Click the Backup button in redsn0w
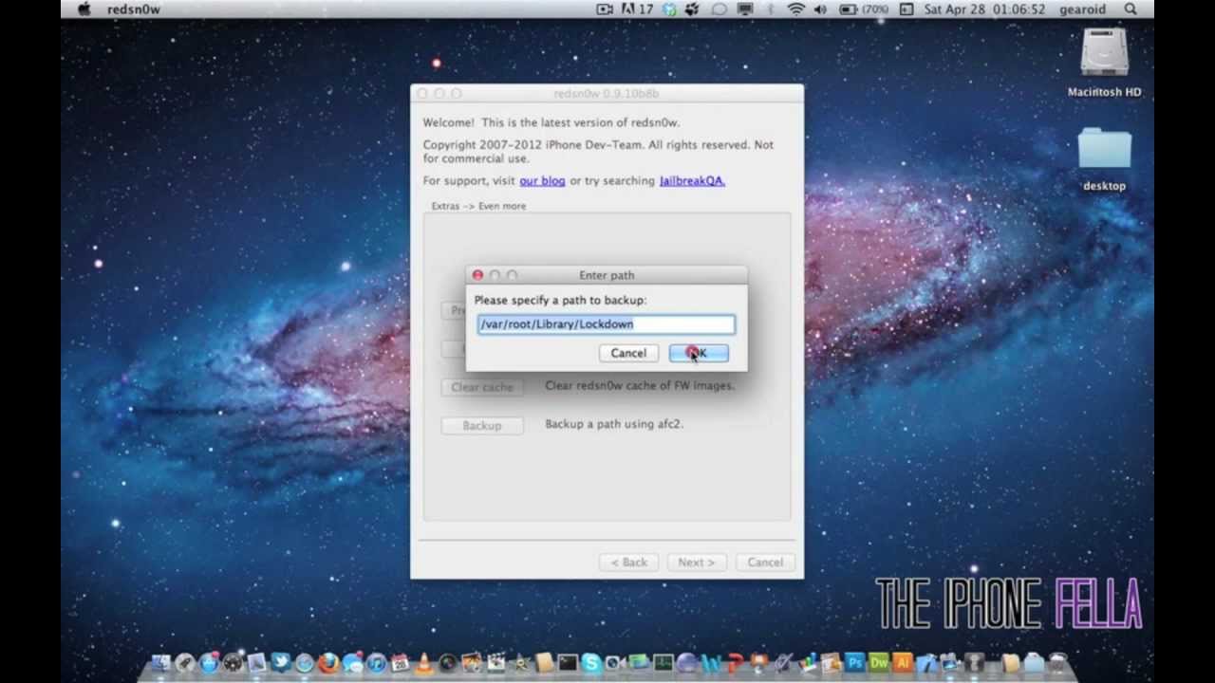Image resolution: width=1215 pixels, height=683 pixels. click(482, 425)
